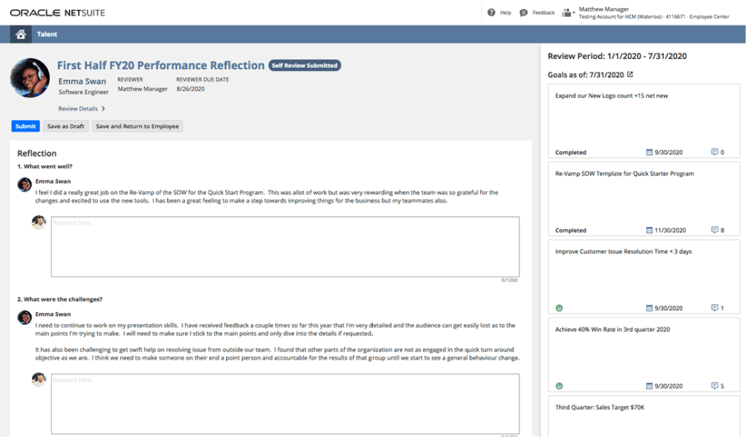Click calendar icon for 11/30/2020 due date
This screenshot has width=746, height=437.
pos(649,230)
